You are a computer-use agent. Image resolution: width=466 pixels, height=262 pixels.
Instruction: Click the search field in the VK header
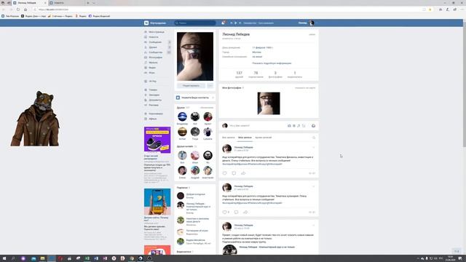click(x=195, y=23)
